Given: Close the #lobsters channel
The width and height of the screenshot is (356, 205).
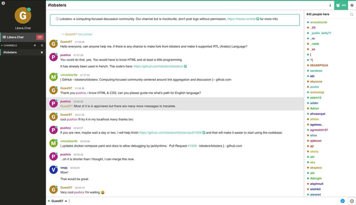Looking at the screenshot, I should [42, 52].
